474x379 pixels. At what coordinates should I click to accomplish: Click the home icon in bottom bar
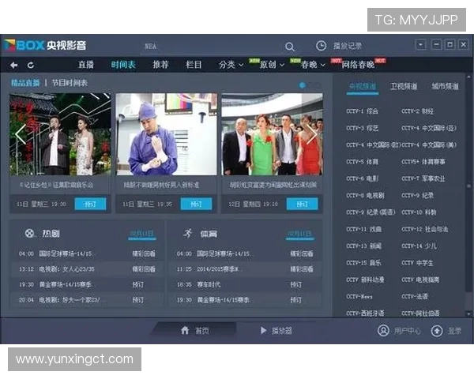point(185,330)
